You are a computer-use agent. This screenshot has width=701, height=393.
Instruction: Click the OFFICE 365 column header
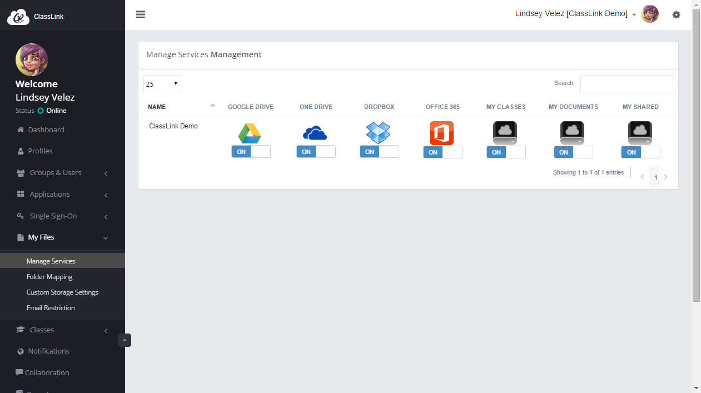(443, 107)
